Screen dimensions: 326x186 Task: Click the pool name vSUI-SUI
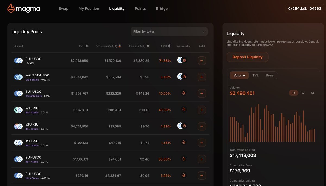(x=32, y=124)
